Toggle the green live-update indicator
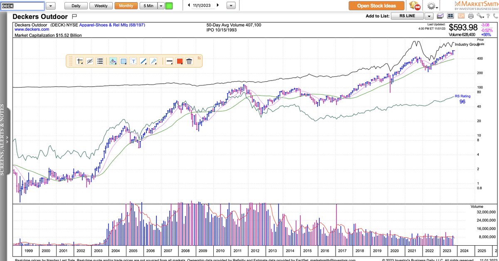This screenshot has height=261, width=499. (169, 6)
